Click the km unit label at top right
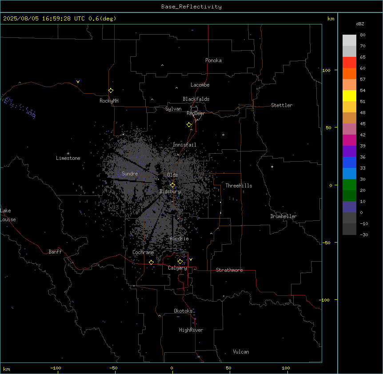The width and height of the screenshot is (383, 374). (331, 19)
